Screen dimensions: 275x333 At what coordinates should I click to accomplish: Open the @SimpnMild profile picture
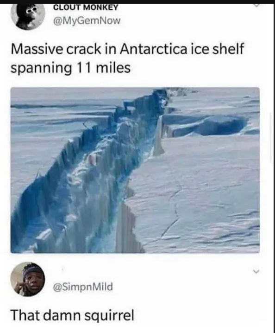pos(28,279)
